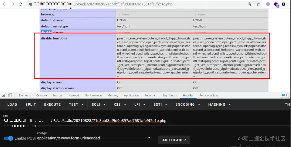Screen dimensions: 291x147
Task: Click the default_mimetype directive cell
Action: point(78,26)
